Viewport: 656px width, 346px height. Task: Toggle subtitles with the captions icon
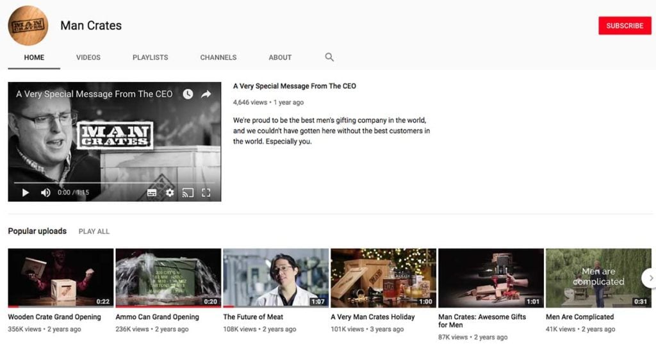click(x=152, y=192)
